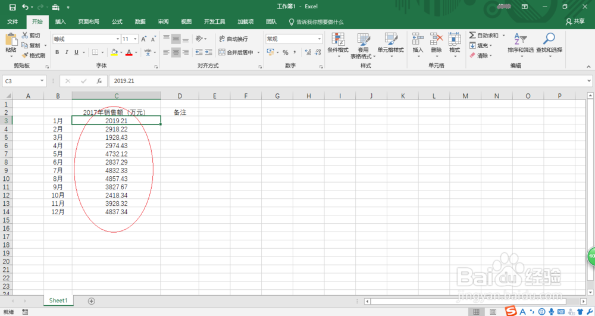Click the text orientation icon
The height and width of the screenshot is (316, 595).
pyautogui.click(x=199, y=39)
